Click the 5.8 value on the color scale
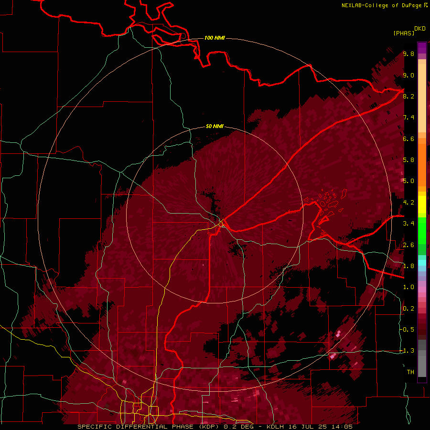 408,160
